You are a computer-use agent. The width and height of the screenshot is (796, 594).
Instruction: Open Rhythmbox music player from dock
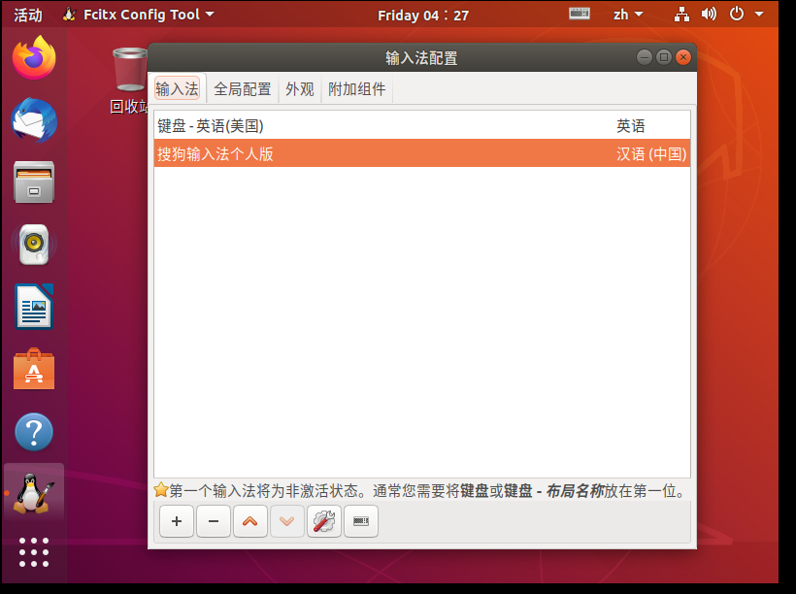tap(34, 245)
